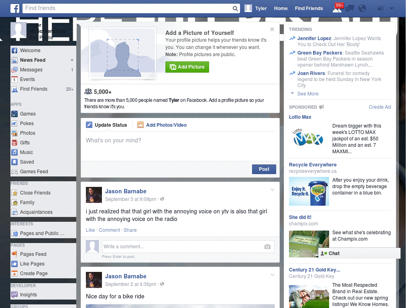Click the Lotto Max logo image
Image resolution: width=411 pixels, height=308 pixels.
point(309,138)
